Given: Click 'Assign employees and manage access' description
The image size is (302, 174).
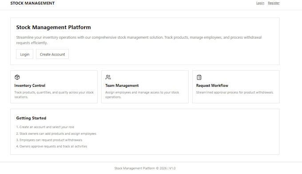Looking at the screenshot, I should [x=142, y=94].
